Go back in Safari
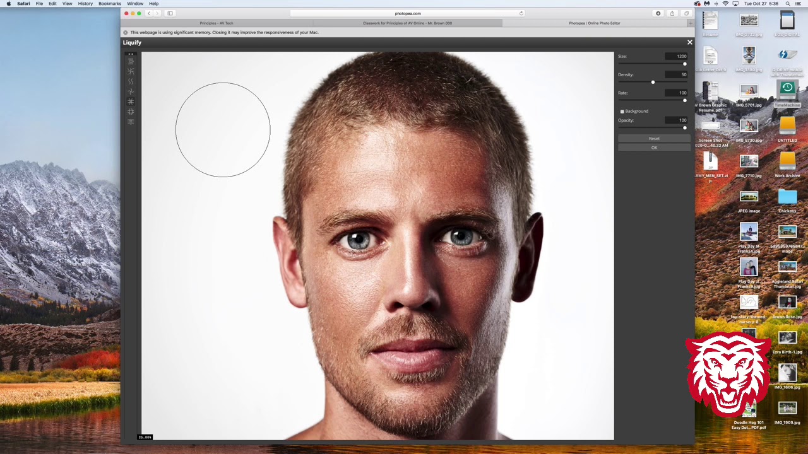 coord(149,13)
